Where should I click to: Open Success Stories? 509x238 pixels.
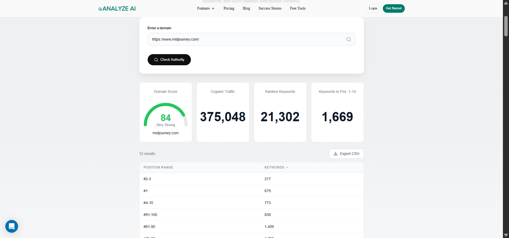point(270,8)
